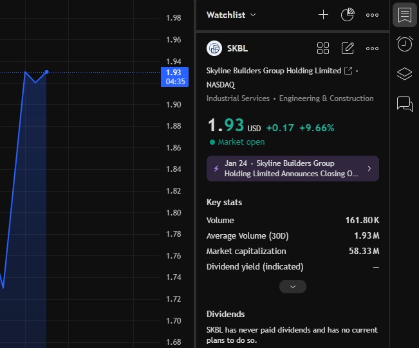The width and height of the screenshot is (419, 348).
Task: Open the Object tree layers icon
Action: coord(405,74)
